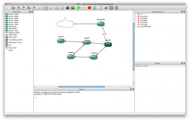Viewport: 190px width, 121px height.
Task: Select the Add a link cable tool
Action: click(51, 8)
